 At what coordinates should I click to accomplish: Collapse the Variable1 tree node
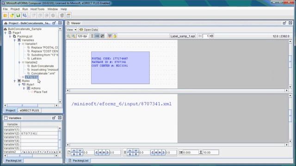pyautogui.click(x=19, y=44)
